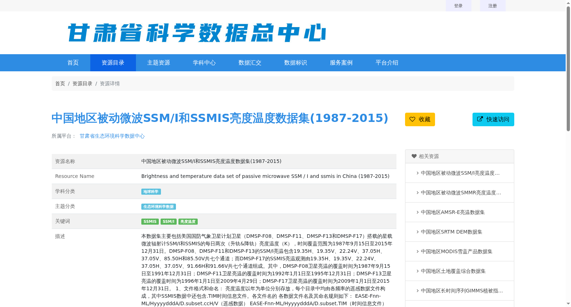The image size is (571, 307).
Task: Click the 描述 row label
Action: point(60,236)
